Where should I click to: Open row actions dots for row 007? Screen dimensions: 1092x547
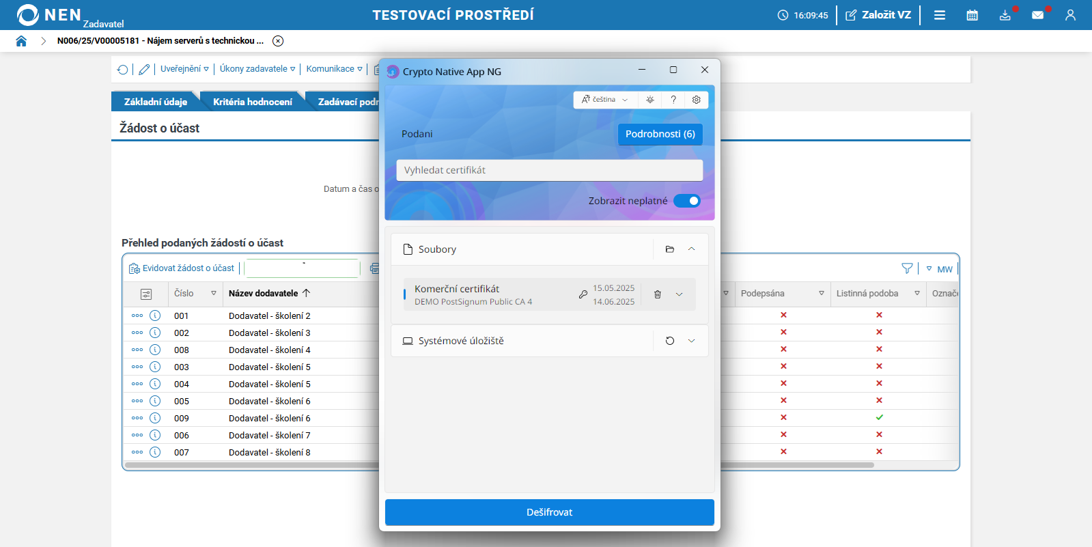(137, 452)
